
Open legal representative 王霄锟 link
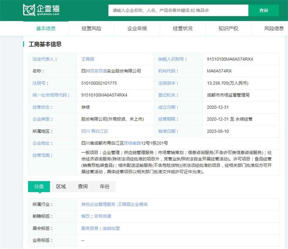point(88,59)
